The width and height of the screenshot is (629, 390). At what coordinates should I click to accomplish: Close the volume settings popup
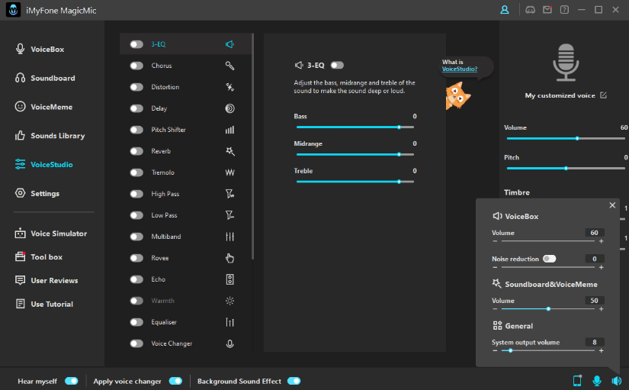[x=612, y=205]
